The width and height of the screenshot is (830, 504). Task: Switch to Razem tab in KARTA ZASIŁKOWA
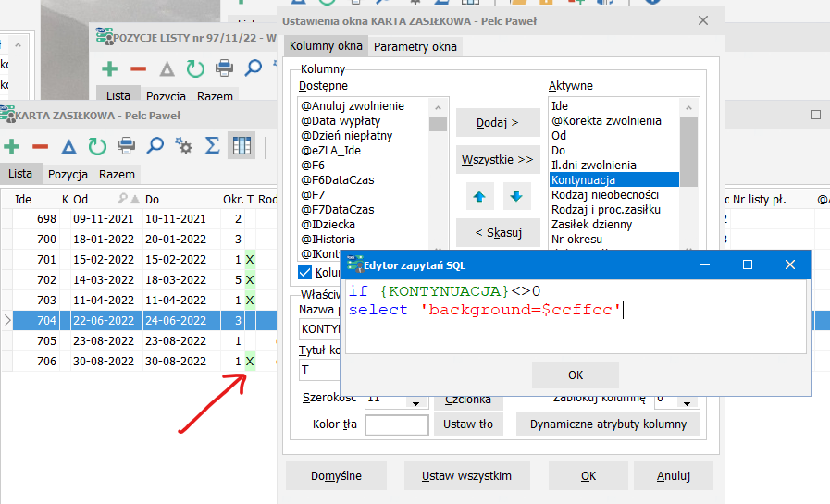(117, 175)
